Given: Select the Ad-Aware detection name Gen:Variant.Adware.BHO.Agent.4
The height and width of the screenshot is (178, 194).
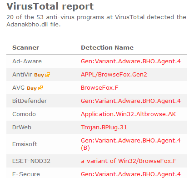Looking at the screenshot, I should click(x=131, y=61).
